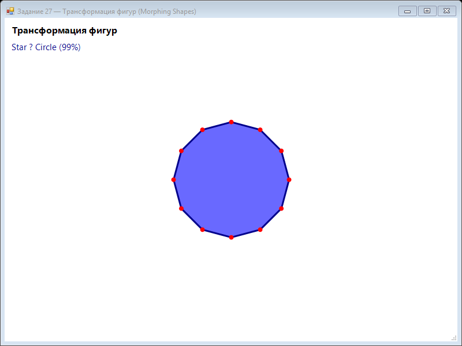This screenshot has width=462, height=346.
Task: Click the 'Star ? Circle (99%)' status label
Action: (x=46, y=47)
